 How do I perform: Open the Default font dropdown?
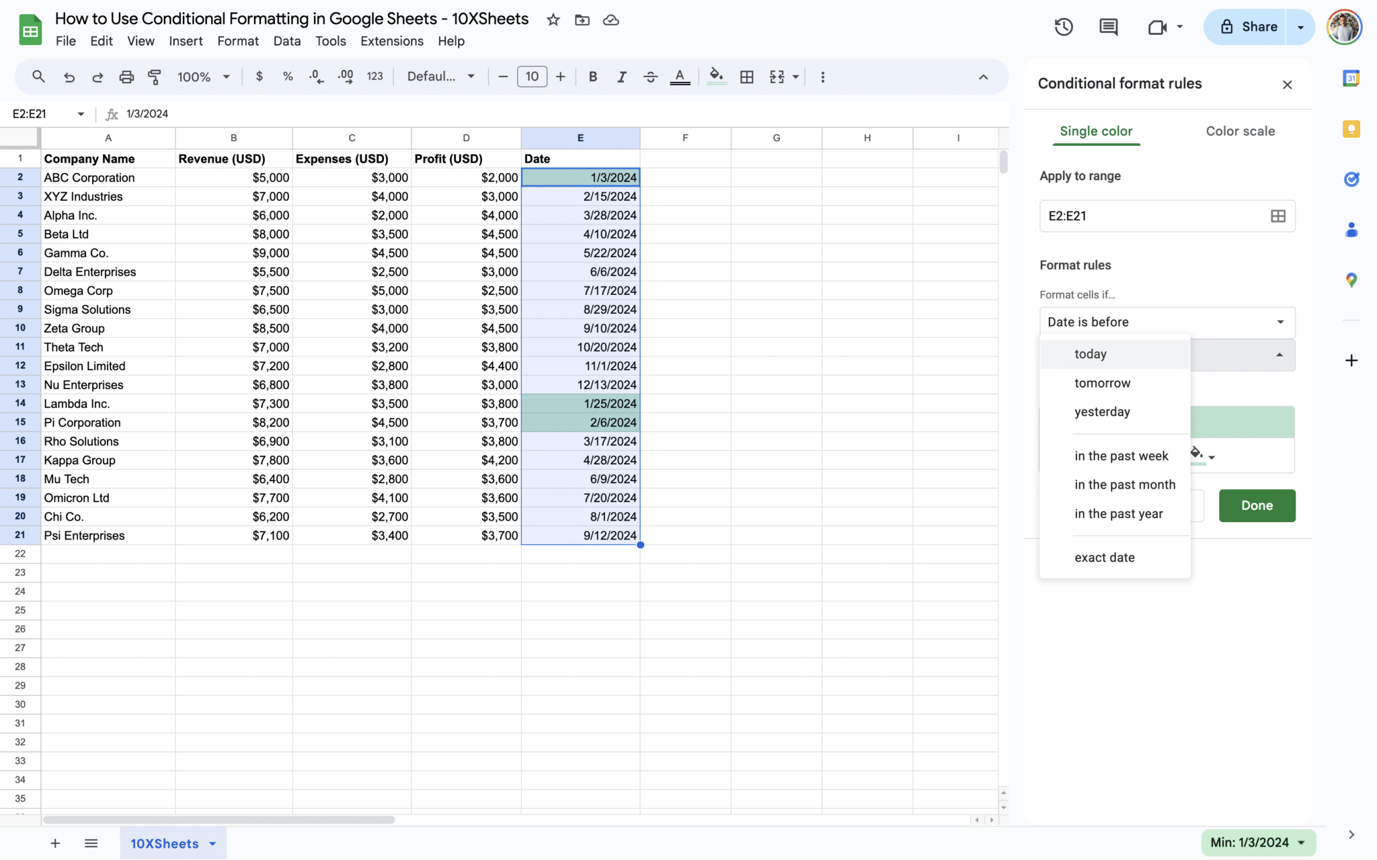(441, 77)
